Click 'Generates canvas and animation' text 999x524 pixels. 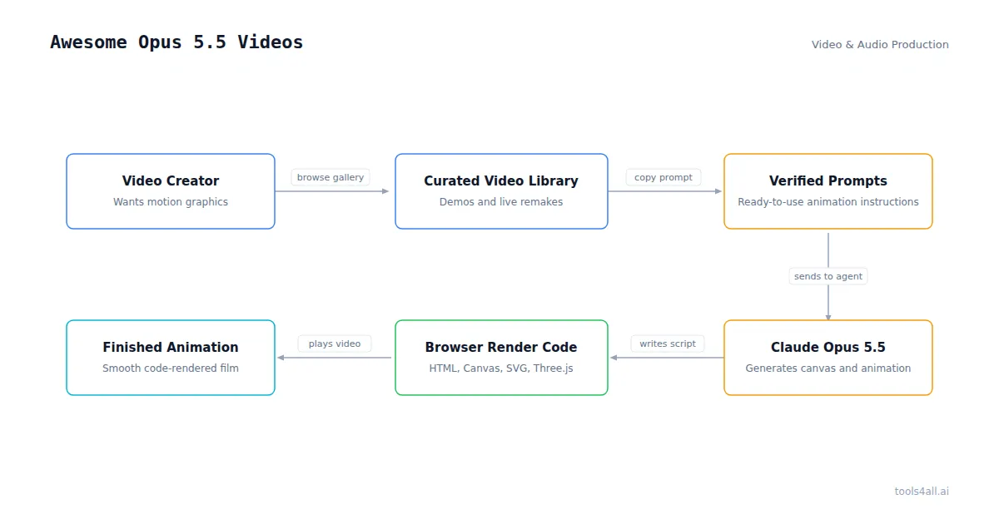click(x=828, y=368)
